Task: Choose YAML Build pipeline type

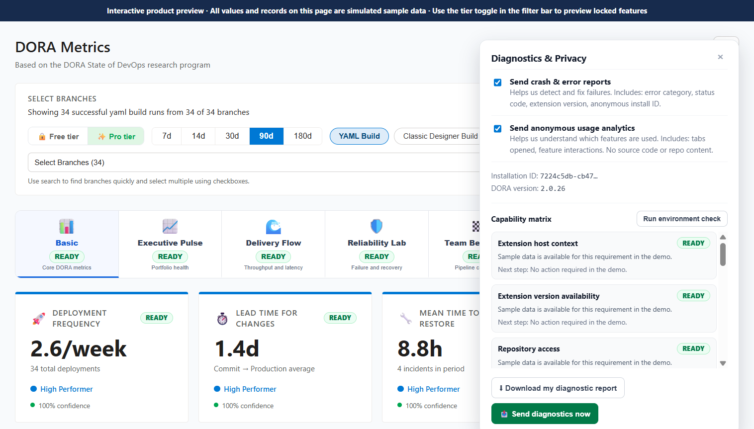Action: pos(359,136)
